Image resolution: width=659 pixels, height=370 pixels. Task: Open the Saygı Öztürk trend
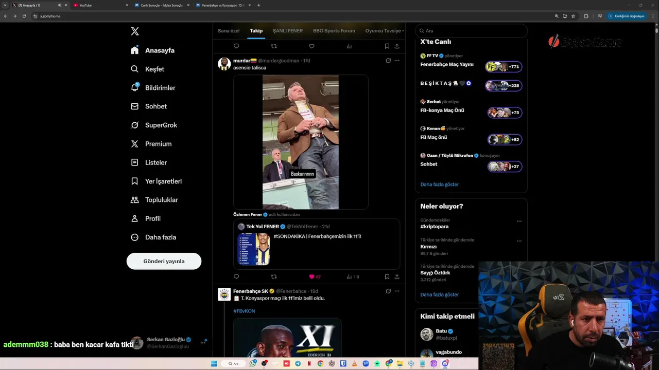pos(435,273)
